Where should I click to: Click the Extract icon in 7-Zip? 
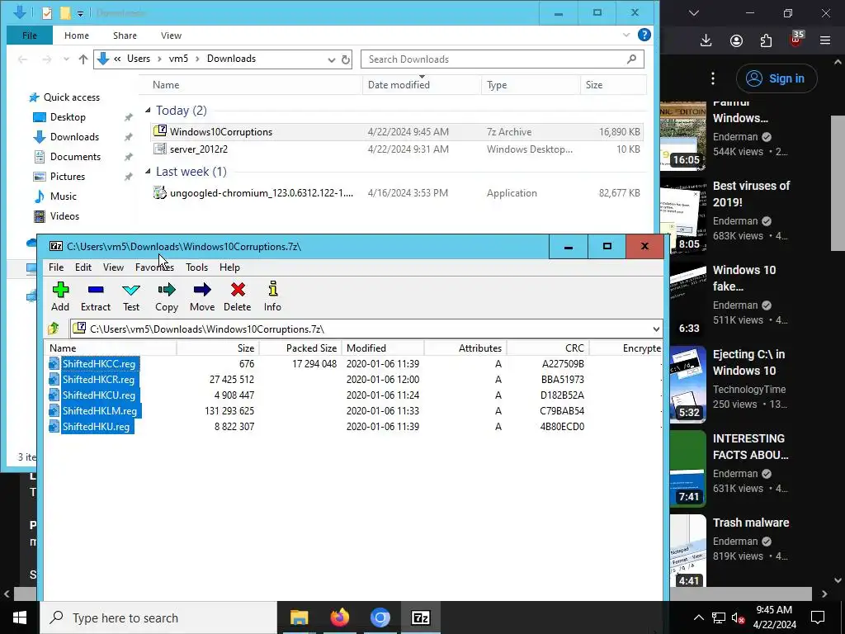click(x=96, y=290)
